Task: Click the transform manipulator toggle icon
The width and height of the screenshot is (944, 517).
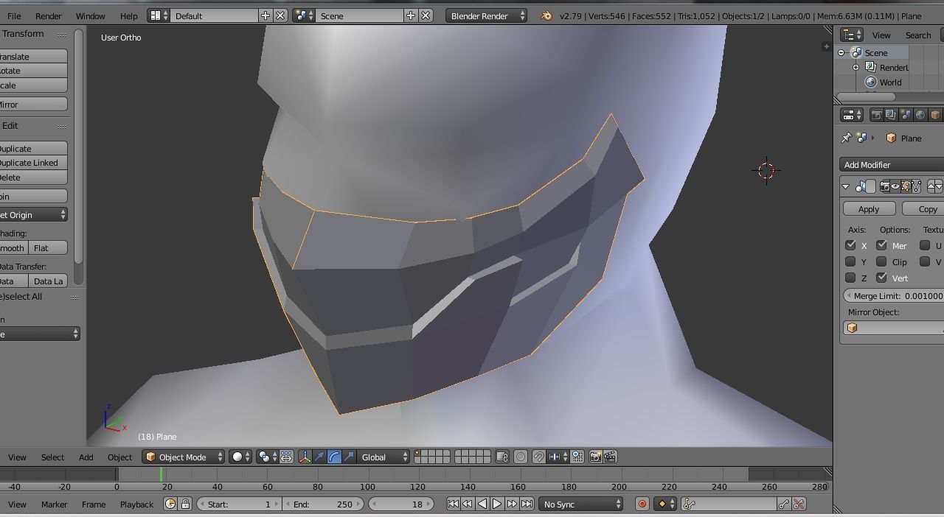Action: pyautogui.click(x=305, y=457)
